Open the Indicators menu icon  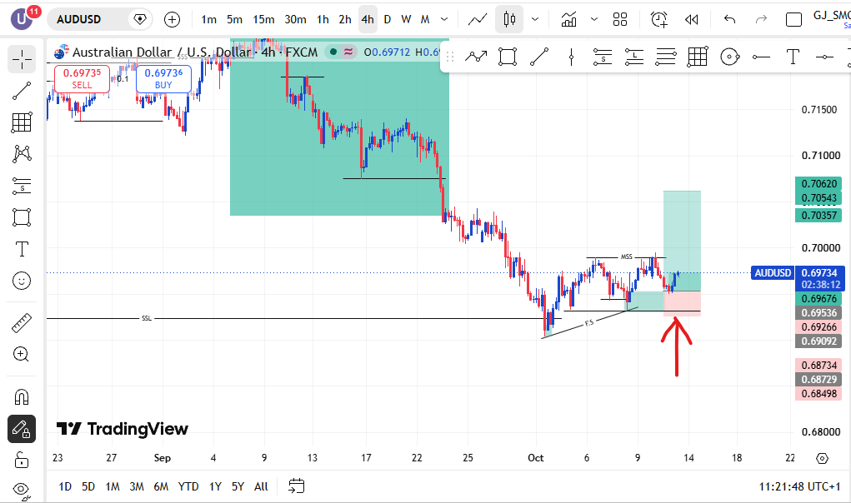click(568, 19)
